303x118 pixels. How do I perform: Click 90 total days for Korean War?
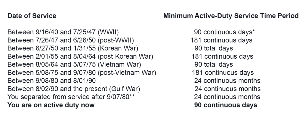[214, 48]
